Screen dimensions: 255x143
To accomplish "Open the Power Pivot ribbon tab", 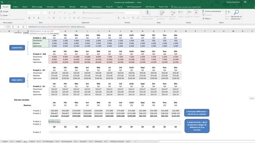I will click(163, 7).
